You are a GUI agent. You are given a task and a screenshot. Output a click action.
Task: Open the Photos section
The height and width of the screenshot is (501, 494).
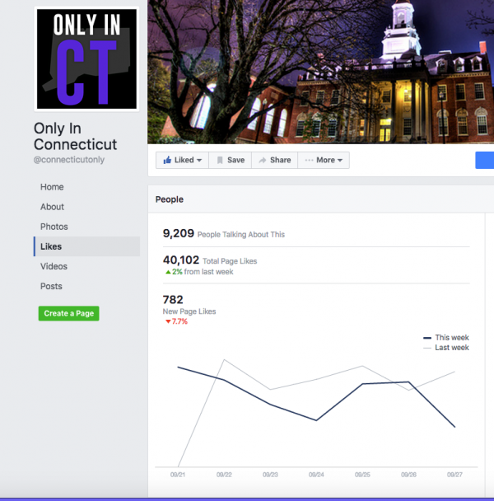tap(54, 227)
